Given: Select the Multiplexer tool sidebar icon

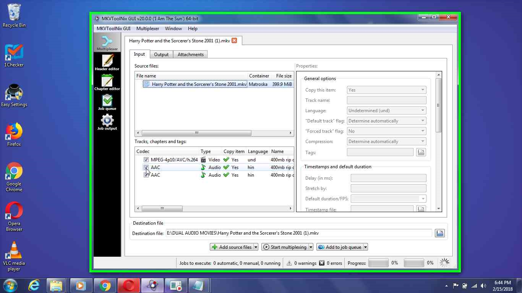Looking at the screenshot, I should [107, 43].
